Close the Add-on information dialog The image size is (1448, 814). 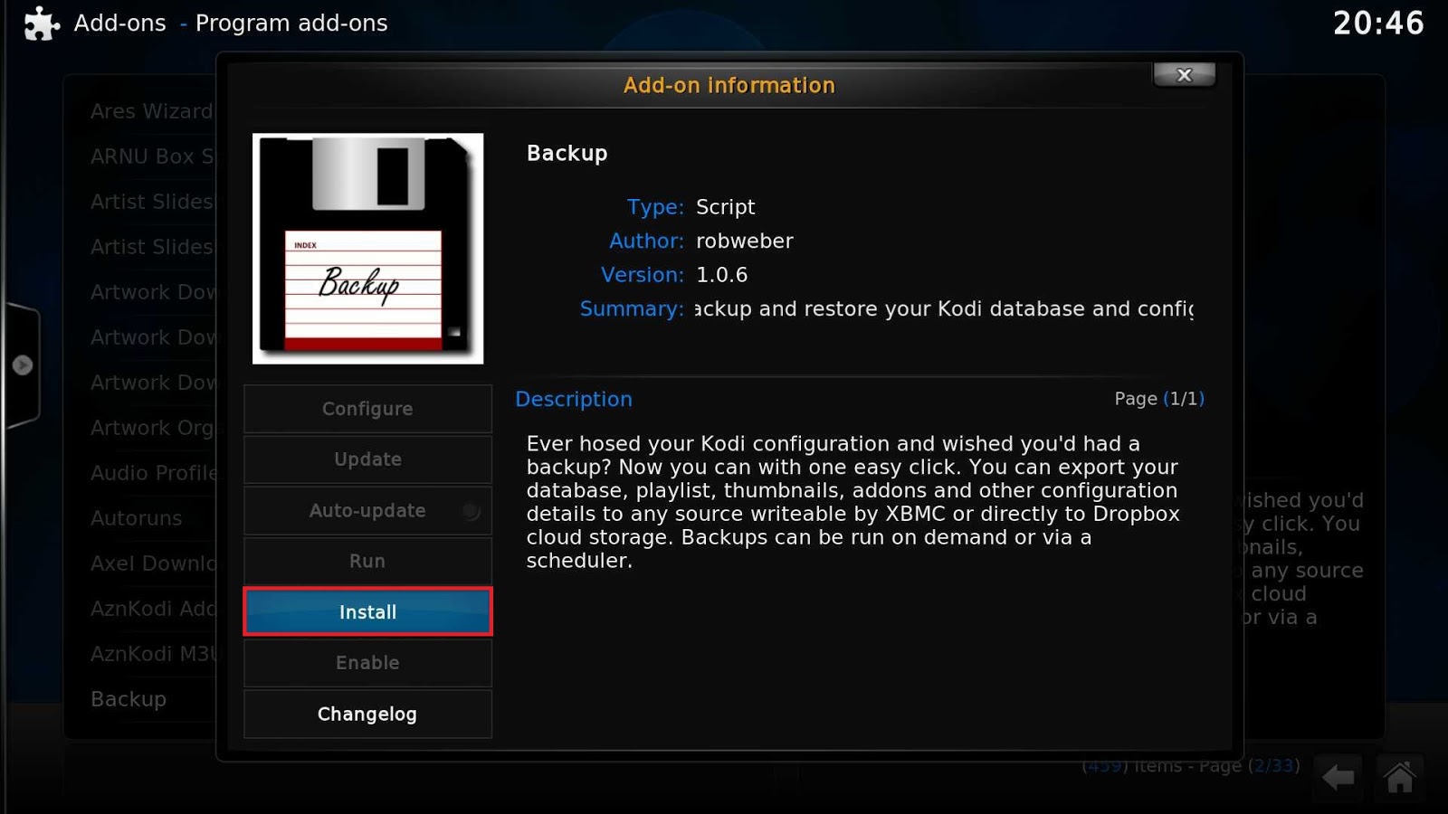(1184, 75)
